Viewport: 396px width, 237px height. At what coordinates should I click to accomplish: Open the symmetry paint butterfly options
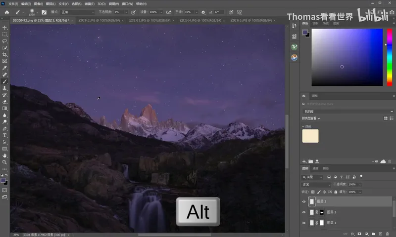(x=240, y=12)
